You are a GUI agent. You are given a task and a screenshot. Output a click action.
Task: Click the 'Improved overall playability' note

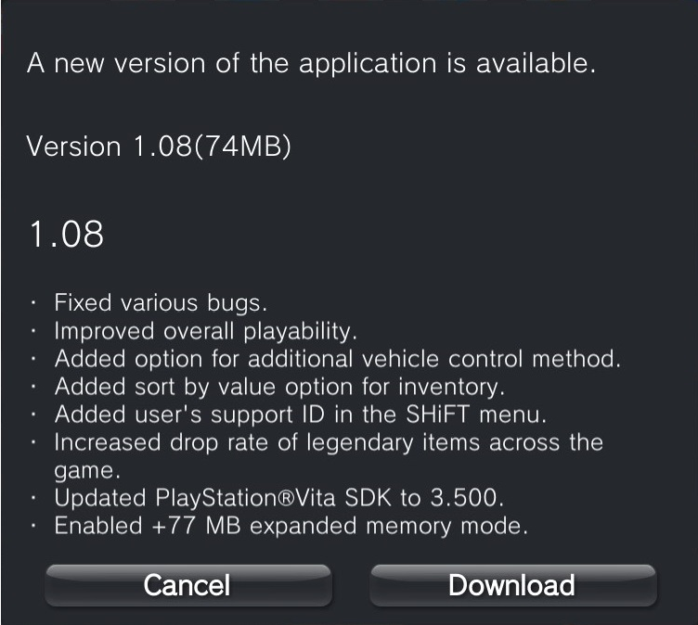click(206, 331)
